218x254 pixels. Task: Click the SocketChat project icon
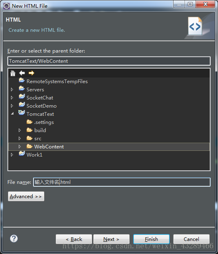coord(22,96)
